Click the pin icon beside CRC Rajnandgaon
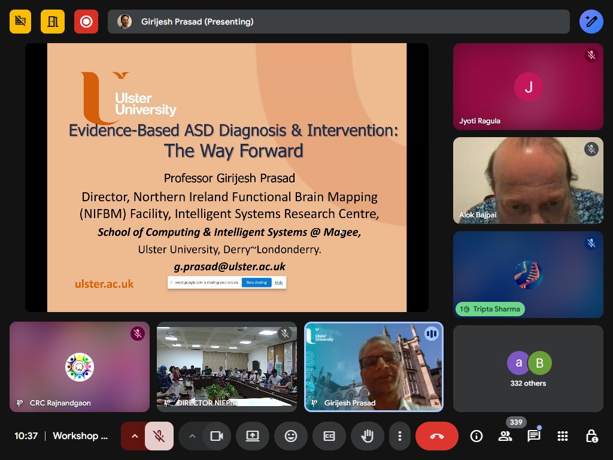This screenshot has height=460, width=613. pos(20,403)
